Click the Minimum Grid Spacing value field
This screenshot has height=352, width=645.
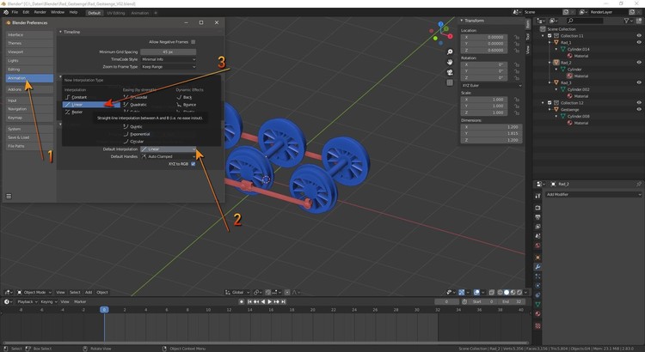tap(168, 52)
